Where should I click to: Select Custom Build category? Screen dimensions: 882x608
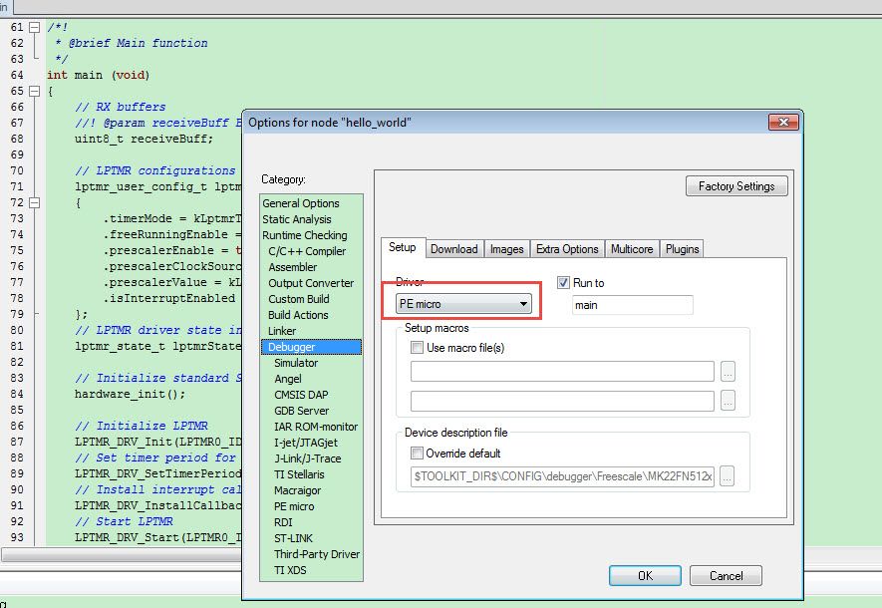[x=299, y=299]
